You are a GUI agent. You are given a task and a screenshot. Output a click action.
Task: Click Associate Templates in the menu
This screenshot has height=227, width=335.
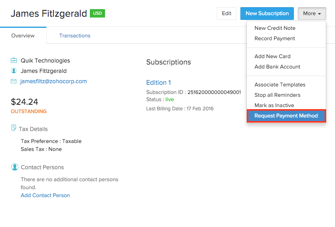click(280, 84)
